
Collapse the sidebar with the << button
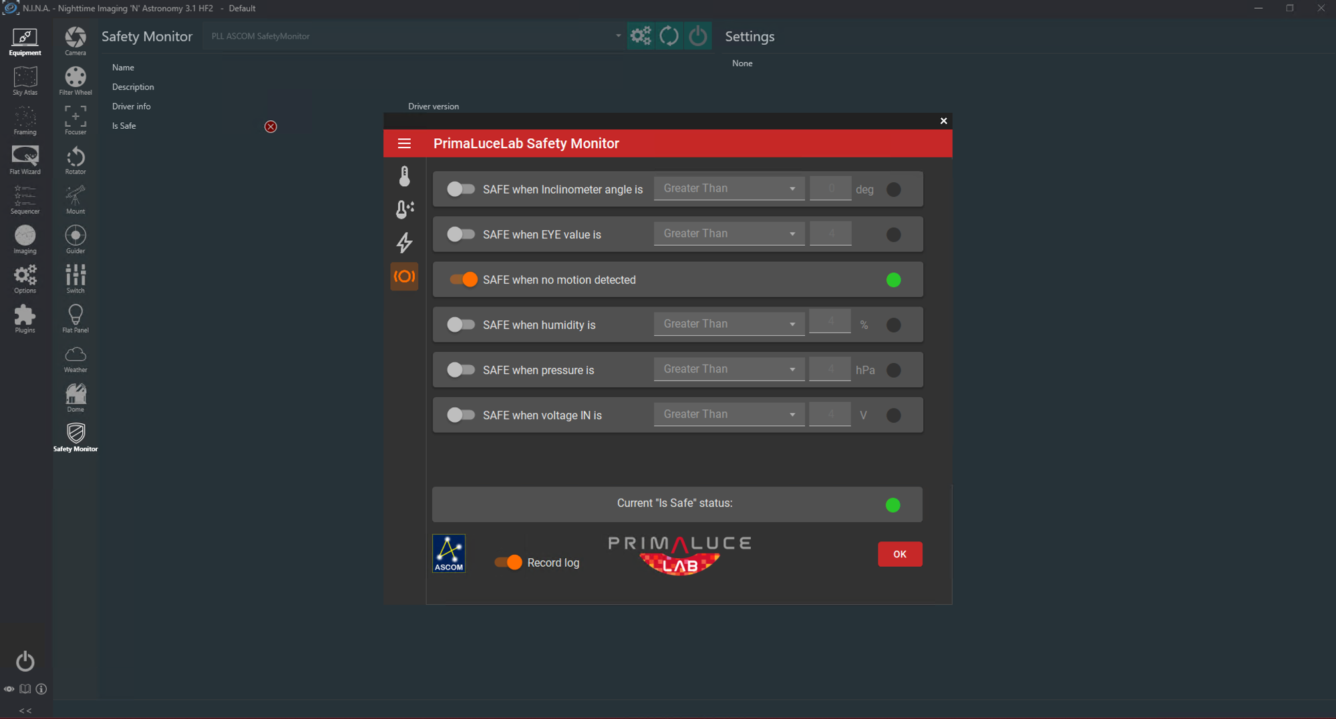25,710
